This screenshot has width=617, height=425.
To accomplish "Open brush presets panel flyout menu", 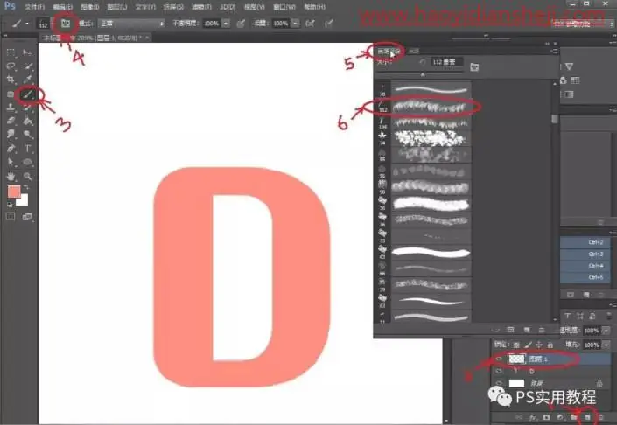I will click(554, 51).
